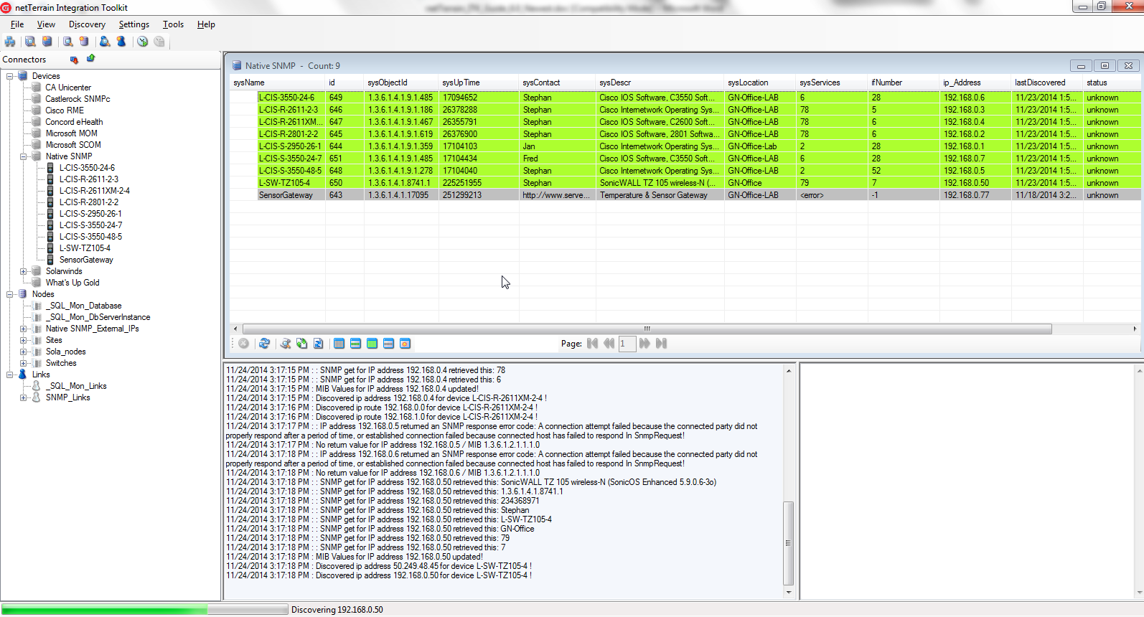The image size is (1144, 617).
Task: Open the Discovery menu
Action: 87,24
